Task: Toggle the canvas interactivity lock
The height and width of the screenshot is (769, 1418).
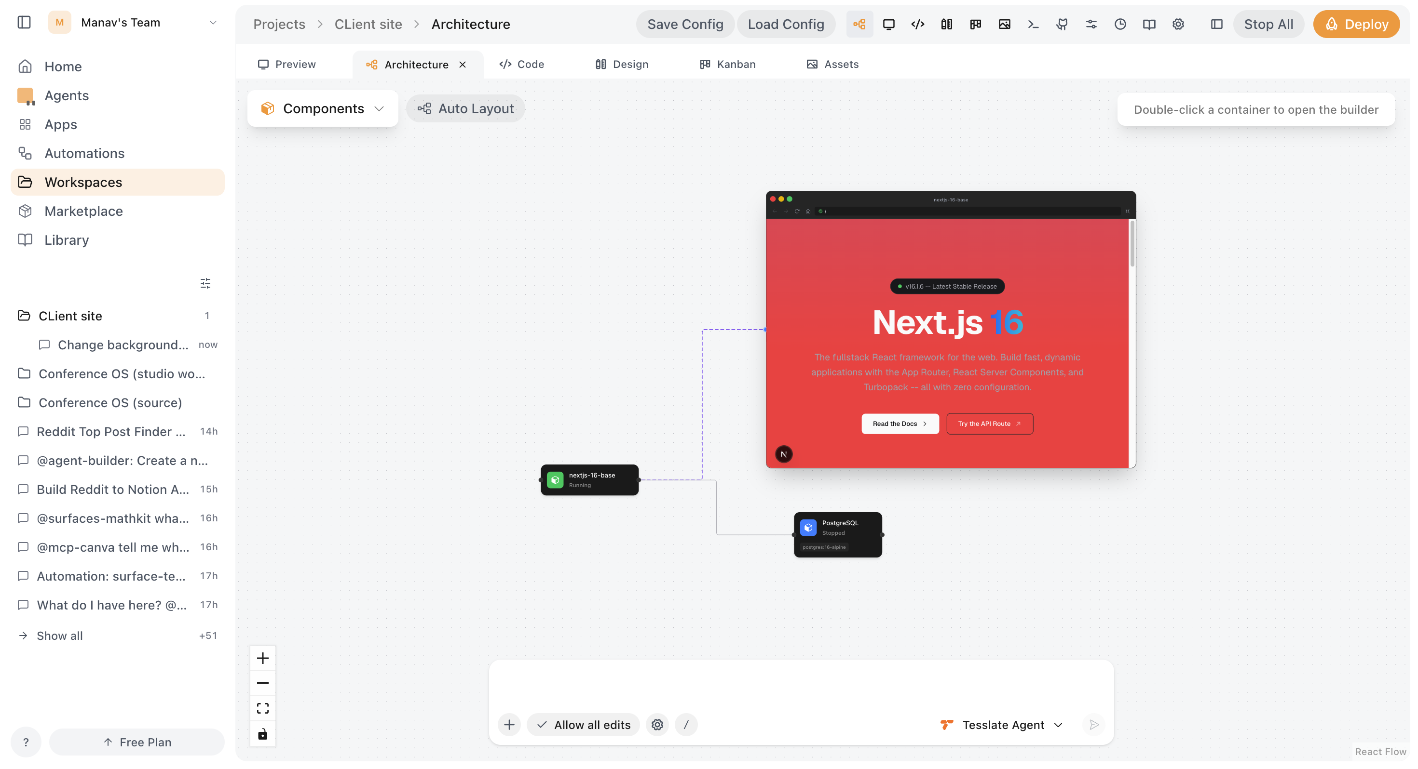Action: pyautogui.click(x=262, y=734)
